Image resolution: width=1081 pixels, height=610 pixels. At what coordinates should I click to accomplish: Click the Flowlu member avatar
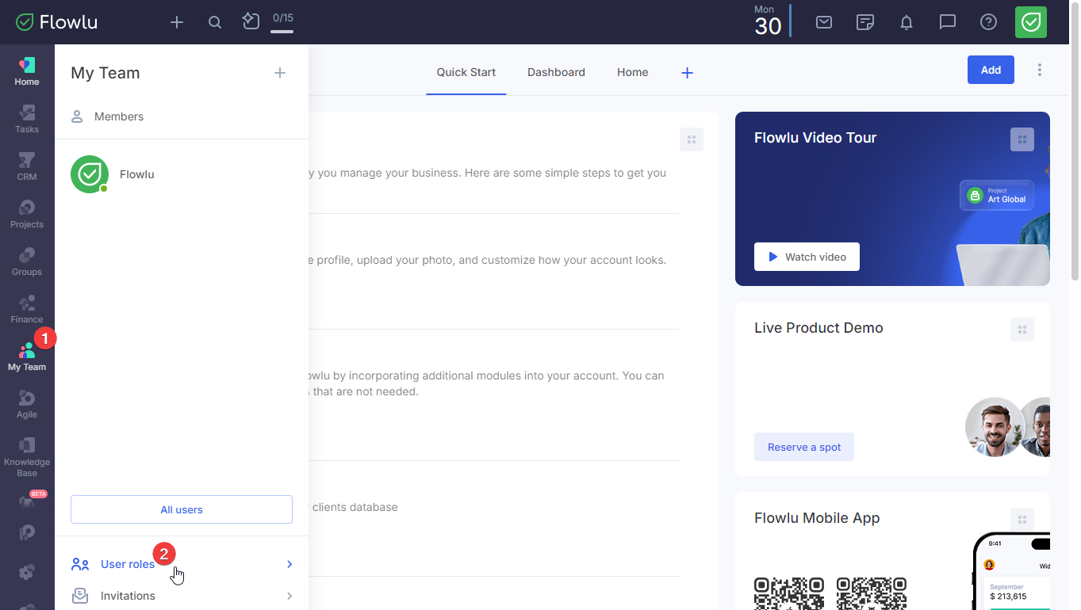click(90, 174)
